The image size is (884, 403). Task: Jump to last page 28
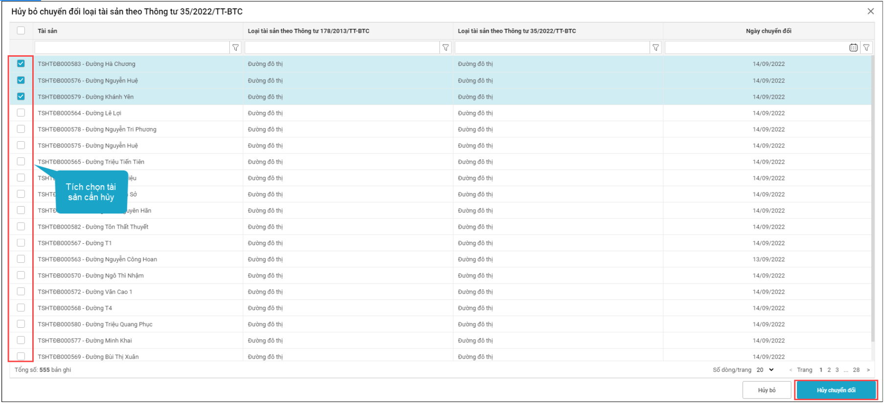856,370
